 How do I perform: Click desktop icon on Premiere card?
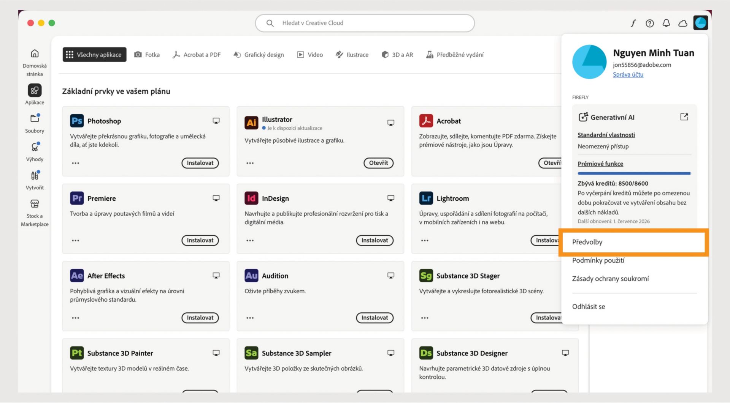pos(216,198)
